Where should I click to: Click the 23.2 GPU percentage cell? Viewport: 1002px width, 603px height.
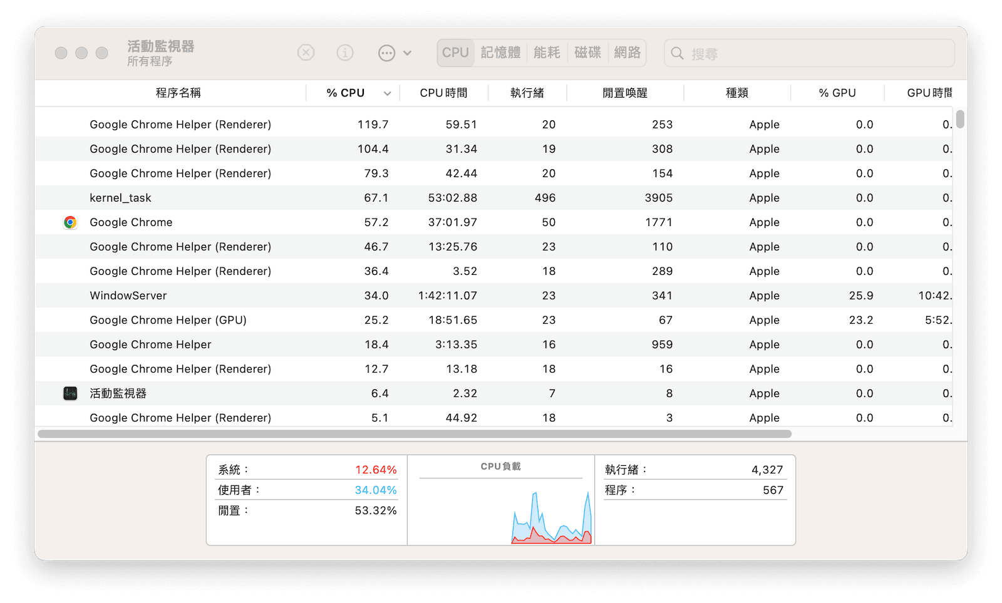tap(861, 320)
